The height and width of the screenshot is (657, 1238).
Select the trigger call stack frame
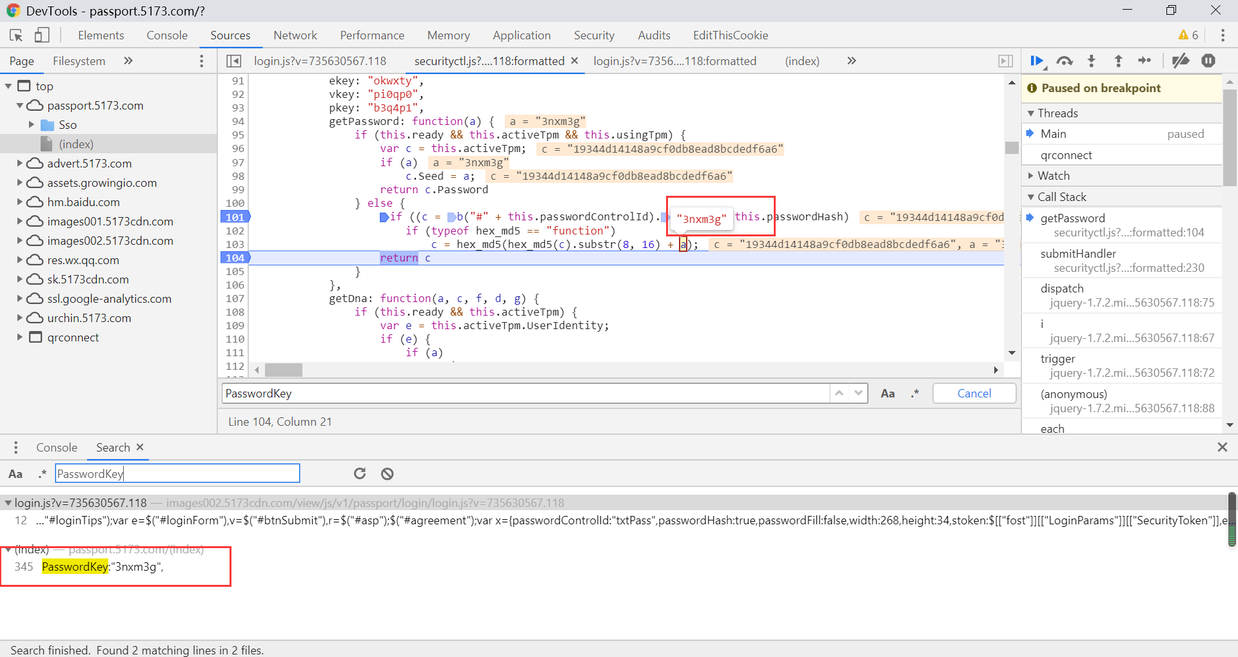point(1121,365)
